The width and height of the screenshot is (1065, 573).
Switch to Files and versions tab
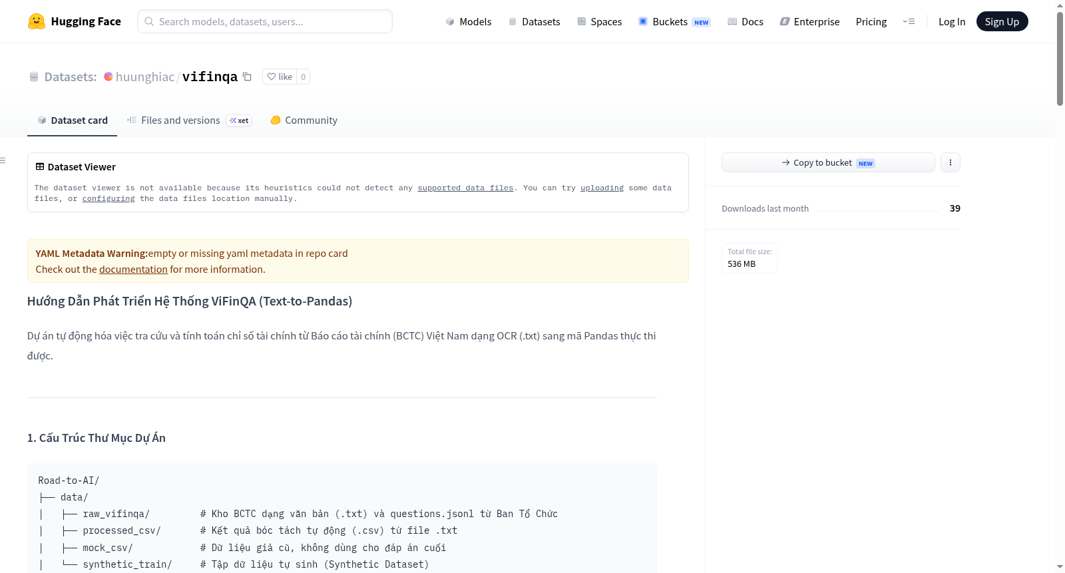(x=189, y=120)
